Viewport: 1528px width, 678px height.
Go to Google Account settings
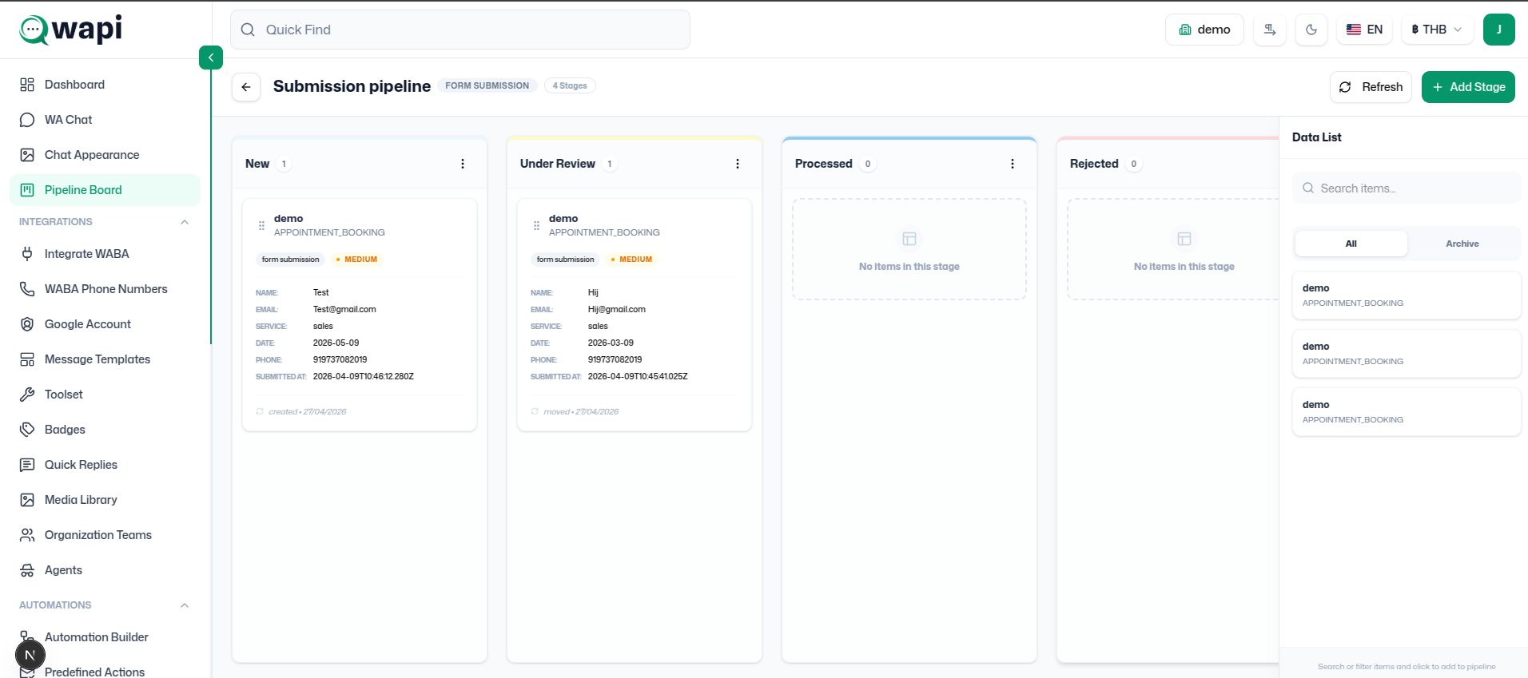coord(105,324)
